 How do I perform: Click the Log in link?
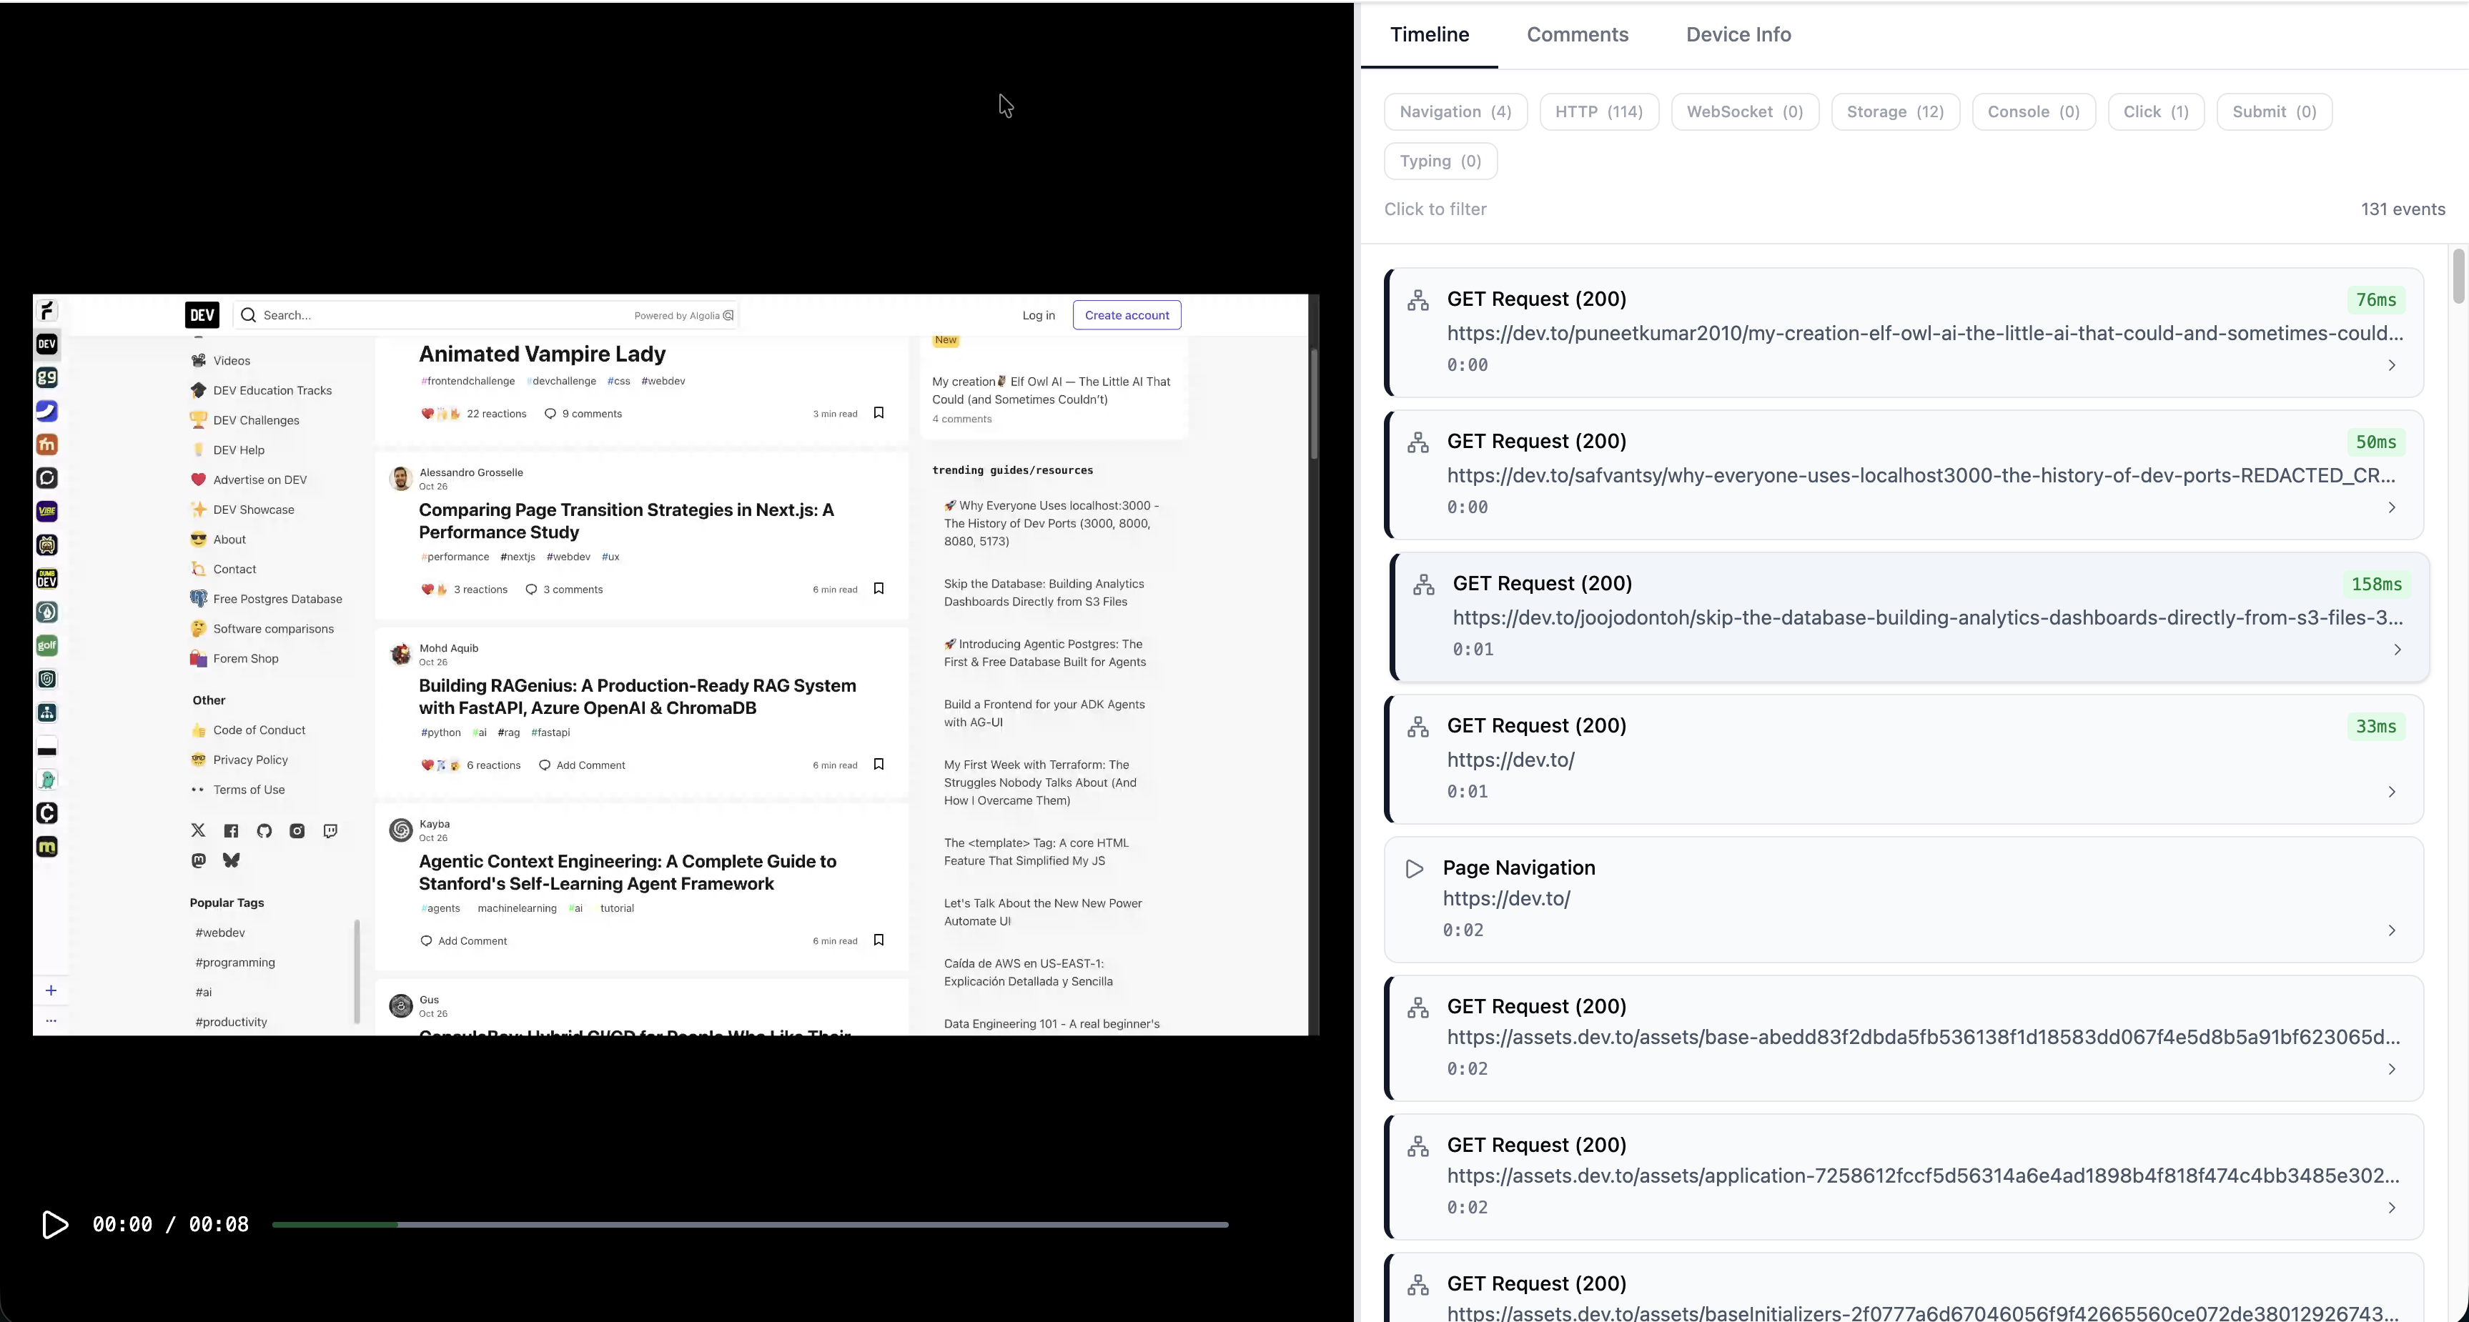[x=1038, y=315]
